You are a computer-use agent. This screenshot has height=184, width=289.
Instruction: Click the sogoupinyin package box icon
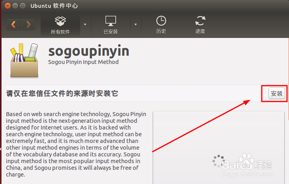coord(24,60)
